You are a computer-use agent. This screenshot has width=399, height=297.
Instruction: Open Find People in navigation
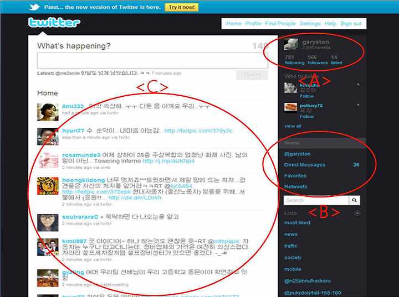pyautogui.click(x=280, y=24)
